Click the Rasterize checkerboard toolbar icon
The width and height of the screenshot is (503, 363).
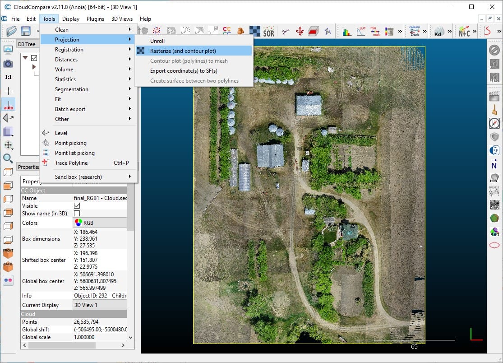click(255, 31)
